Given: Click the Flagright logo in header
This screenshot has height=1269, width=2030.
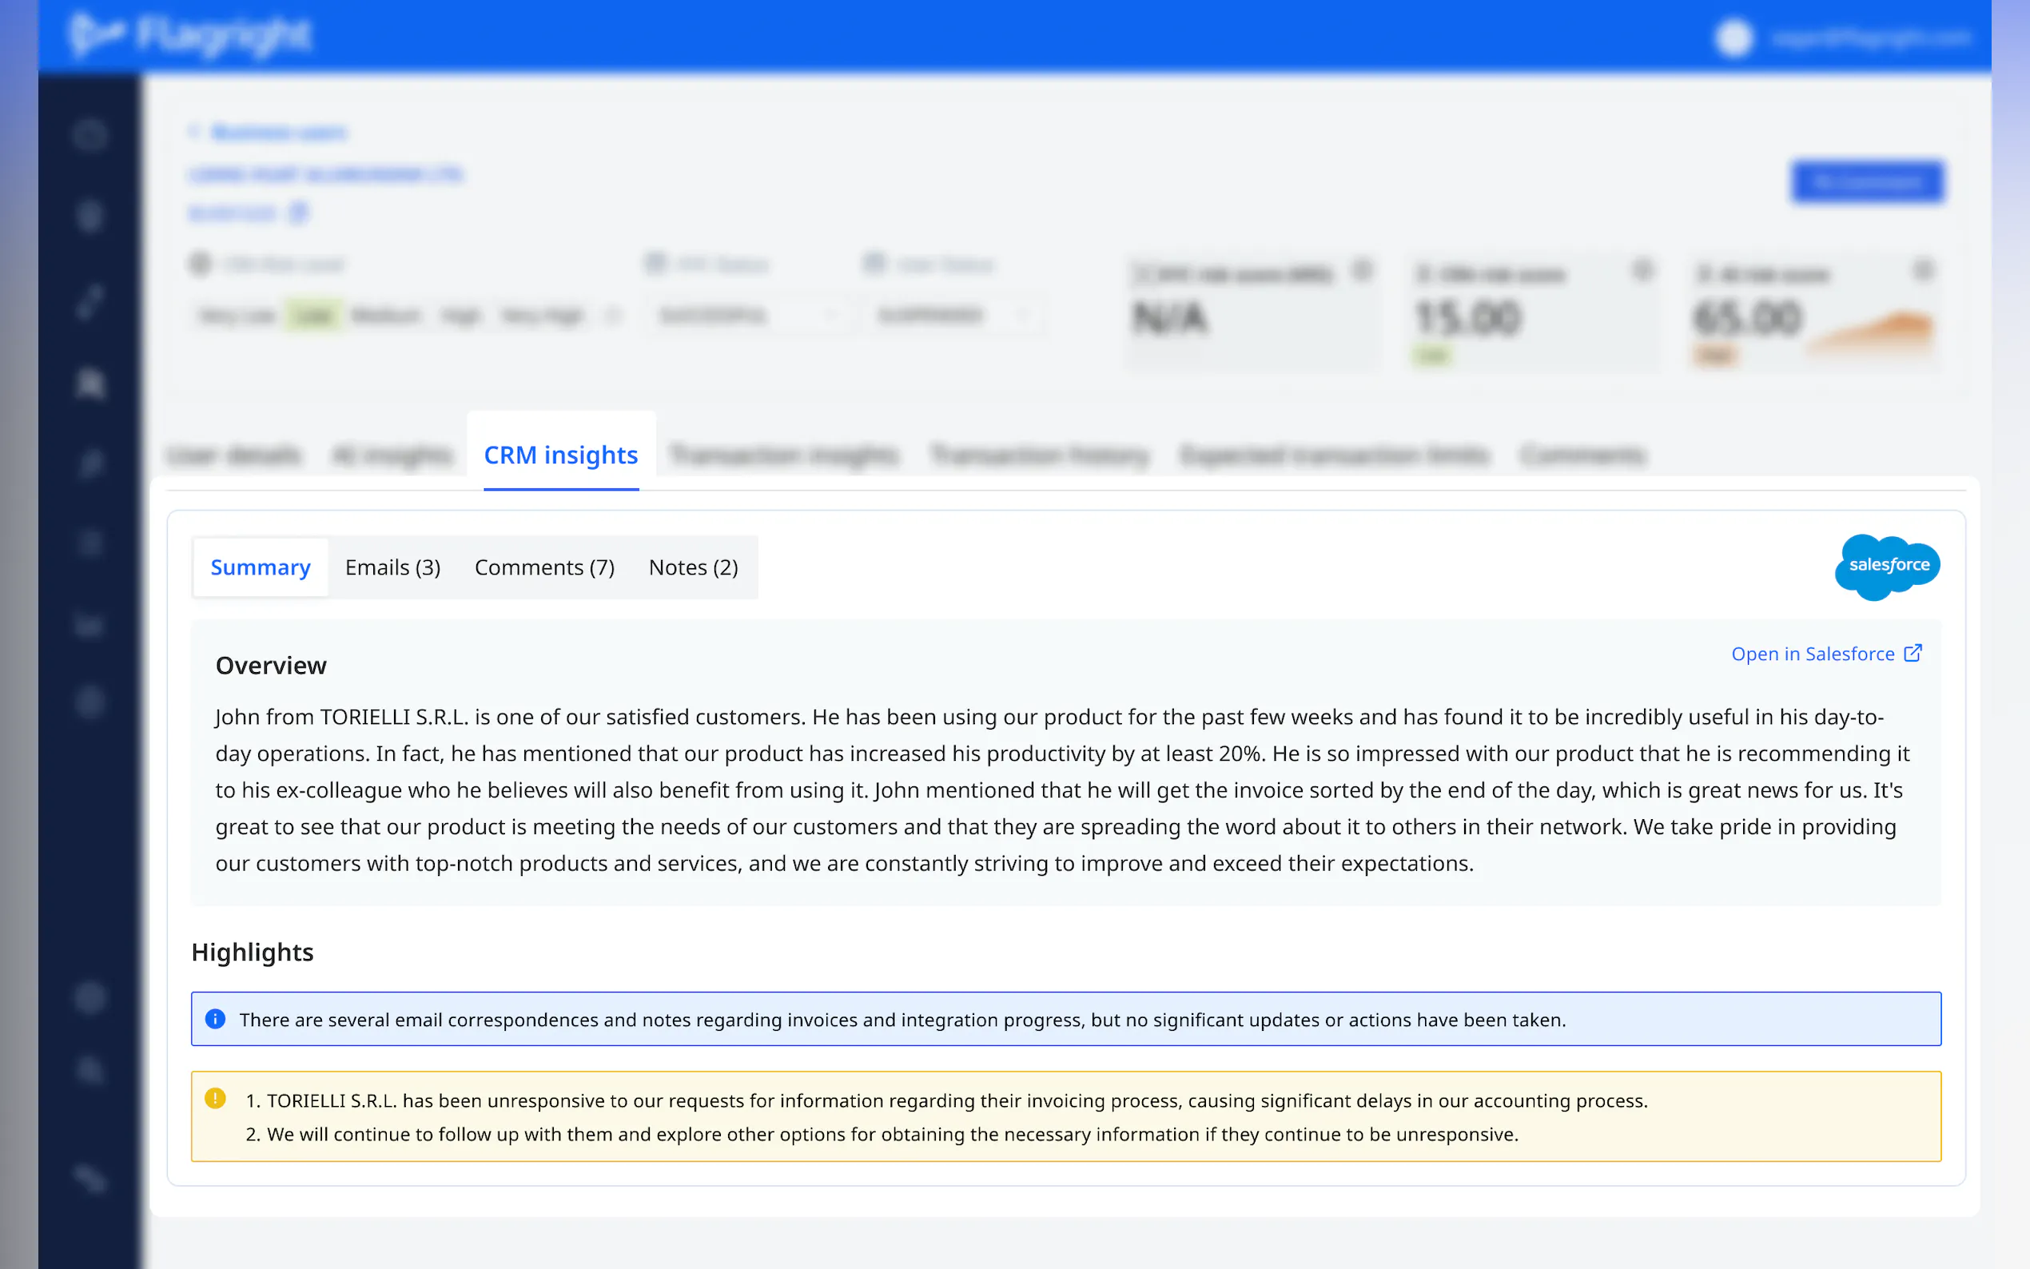Looking at the screenshot, I should pos(190,35).
